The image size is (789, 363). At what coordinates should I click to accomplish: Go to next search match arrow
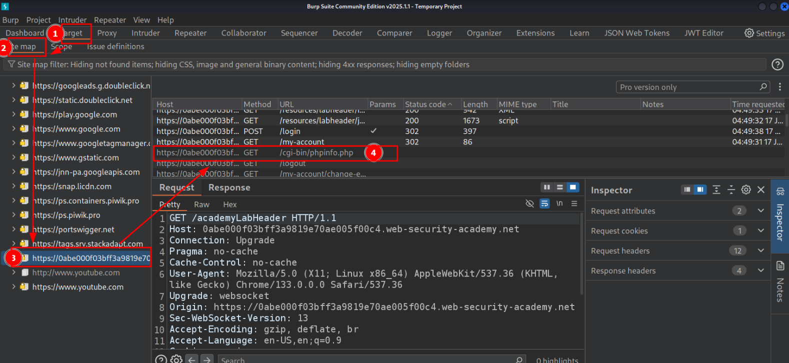pos(207,359)
